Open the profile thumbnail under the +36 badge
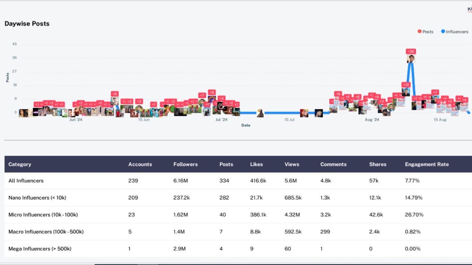This screenshot has height=265, width=472. (411, 59)
